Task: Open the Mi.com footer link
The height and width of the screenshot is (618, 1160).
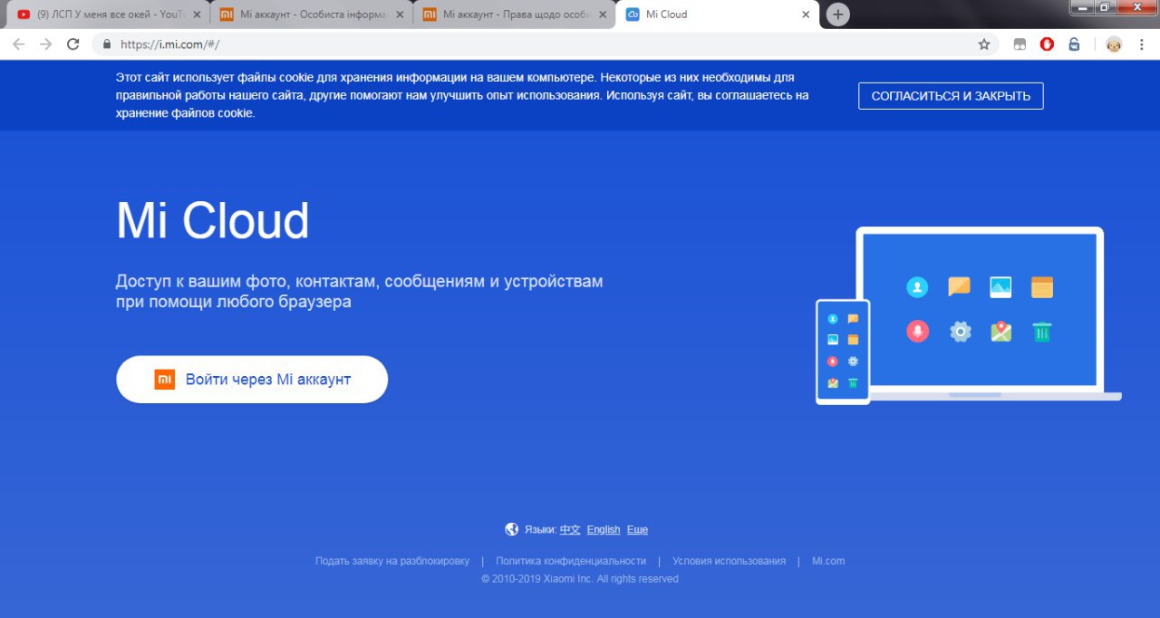Action: tap(828, 561)
